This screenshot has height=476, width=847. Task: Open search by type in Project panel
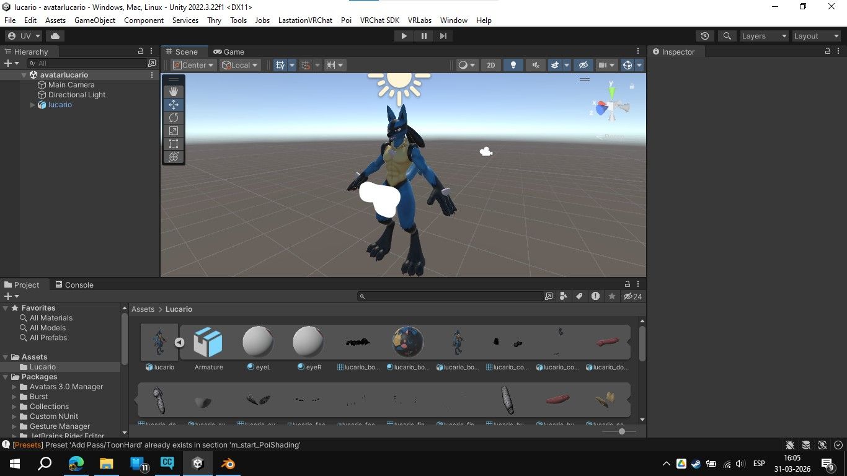point(564,296)
